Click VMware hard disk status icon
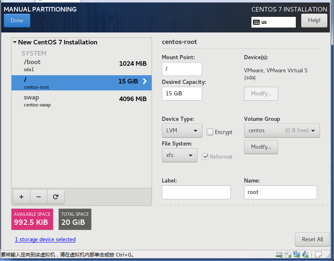 tap(279, 254)
